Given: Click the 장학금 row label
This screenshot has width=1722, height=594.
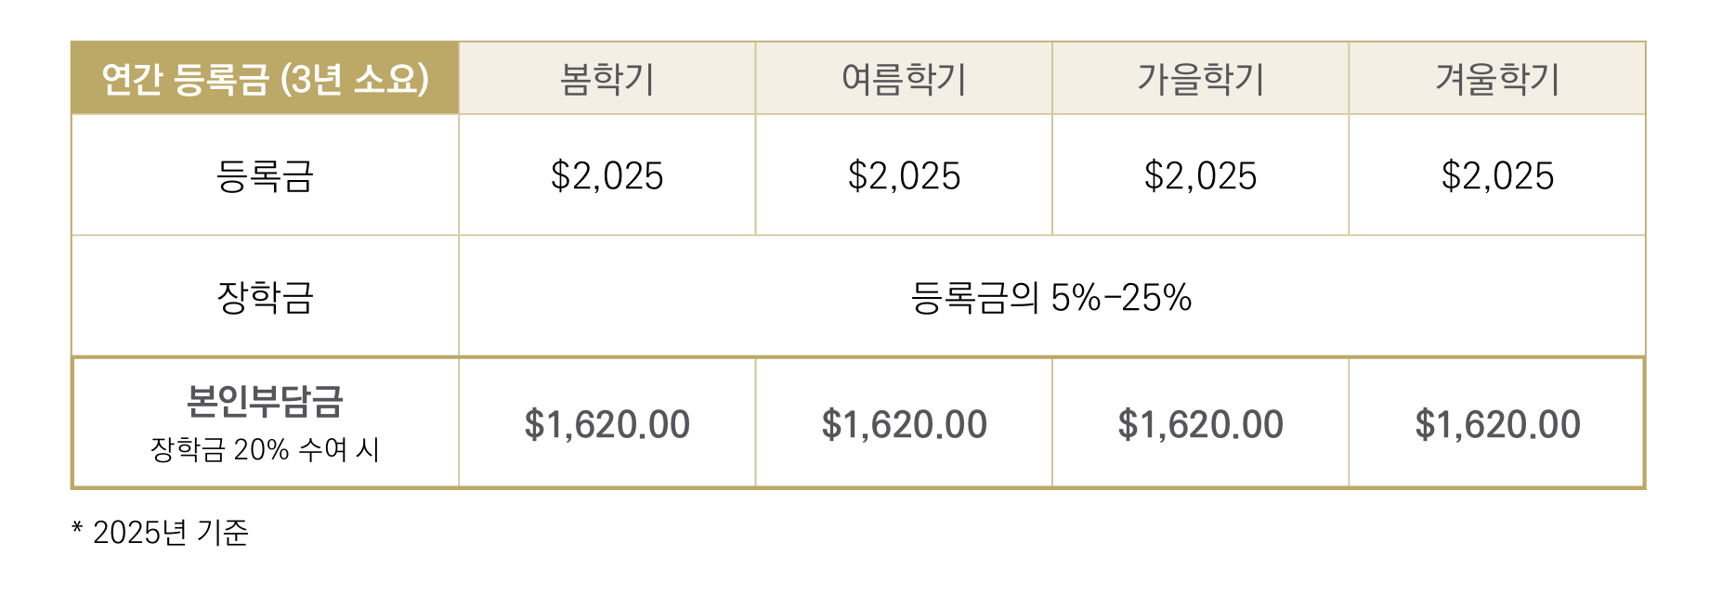Looking at the screenshot, I should pos(265,298).
